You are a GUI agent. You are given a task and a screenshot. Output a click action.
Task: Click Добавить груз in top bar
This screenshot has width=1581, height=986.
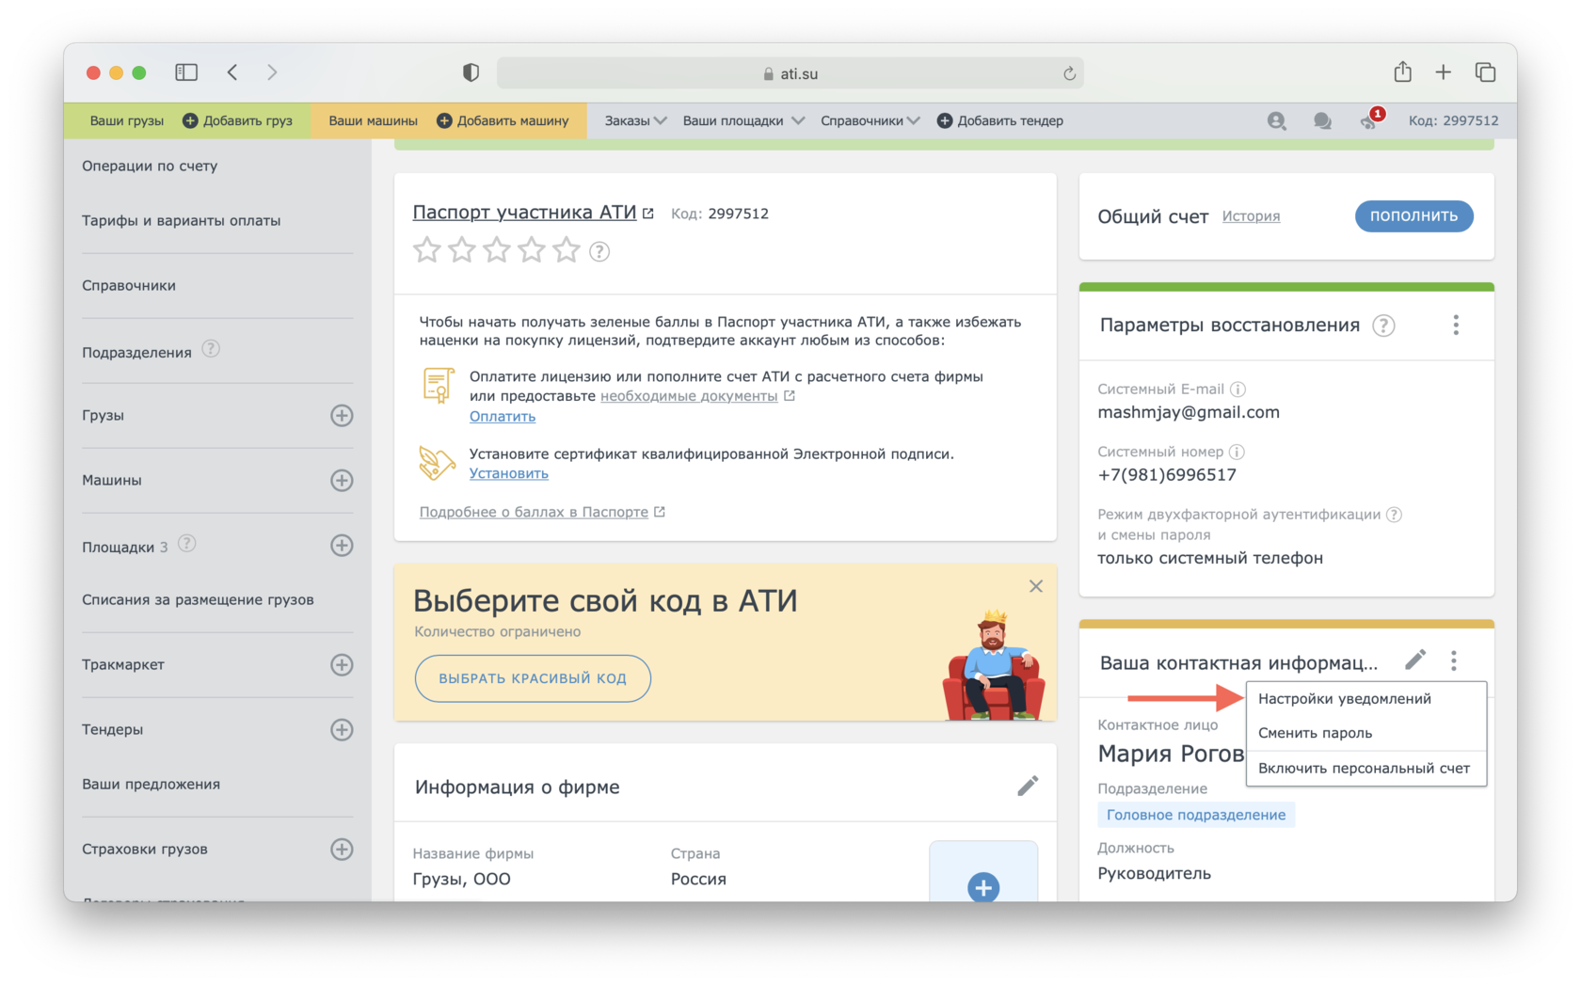237,120
